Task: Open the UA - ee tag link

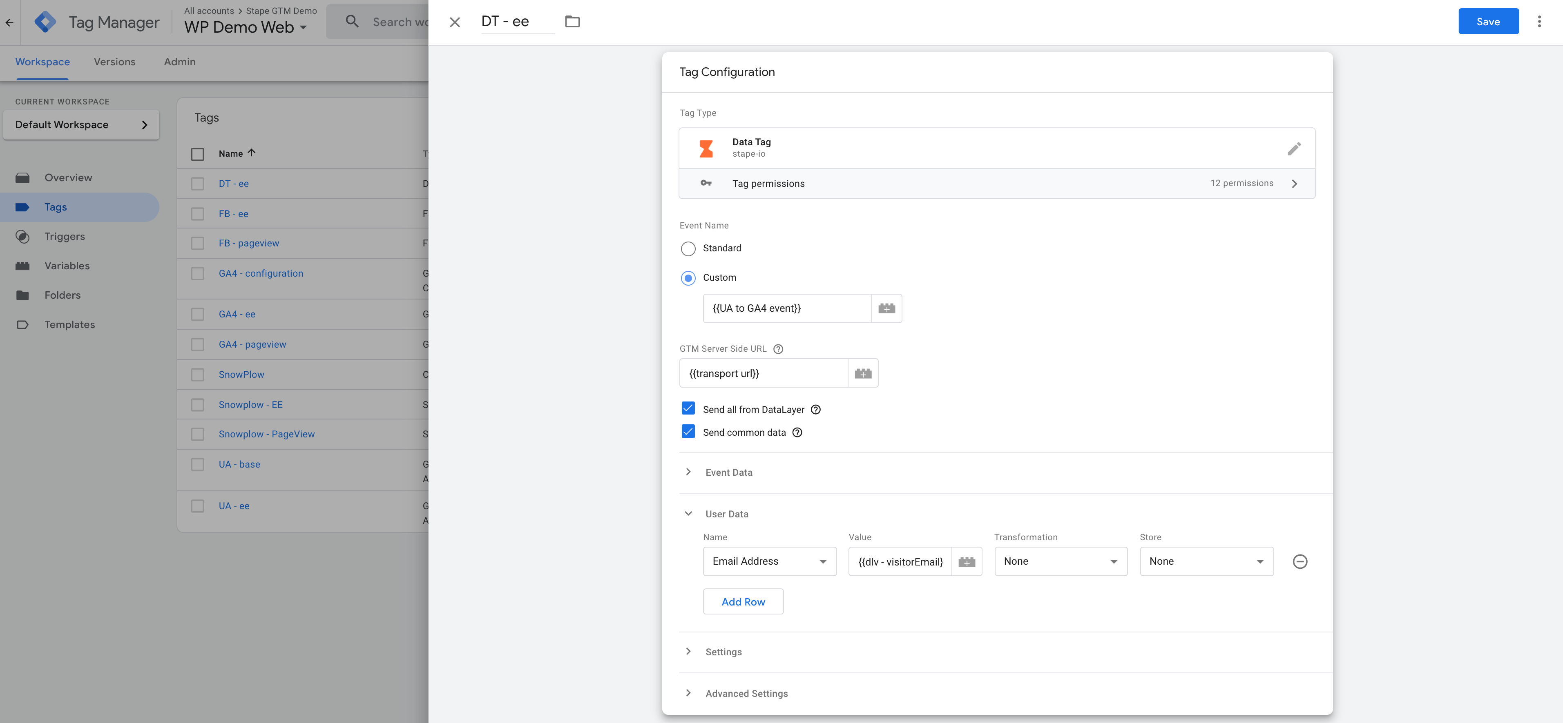Action: click(x=234, y=506)
